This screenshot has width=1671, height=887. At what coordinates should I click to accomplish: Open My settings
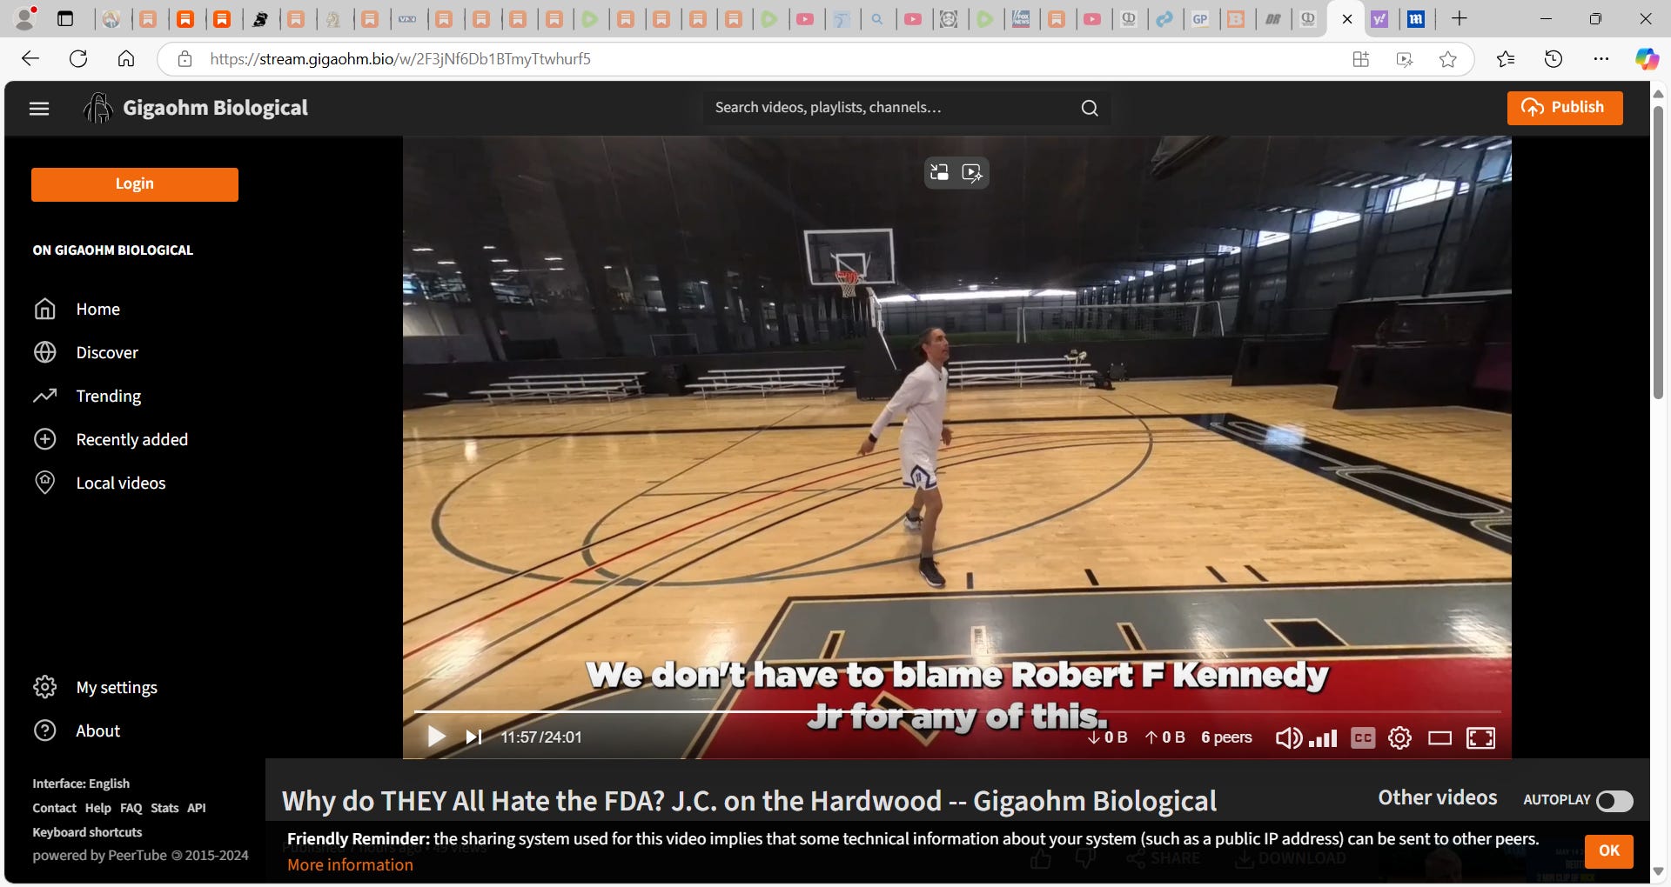pyautogui.click(x=117, y=688)
